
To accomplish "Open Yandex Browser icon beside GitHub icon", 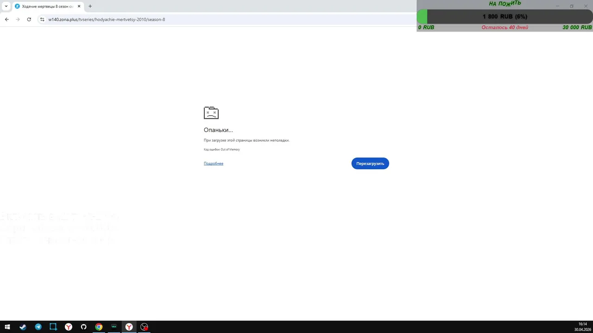I will pos(69,327).
